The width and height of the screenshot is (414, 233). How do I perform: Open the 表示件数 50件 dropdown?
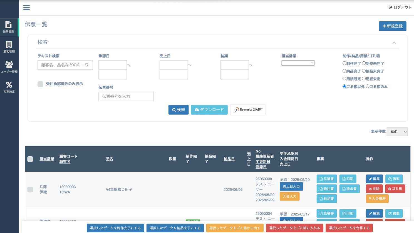(x=397, y=132)
